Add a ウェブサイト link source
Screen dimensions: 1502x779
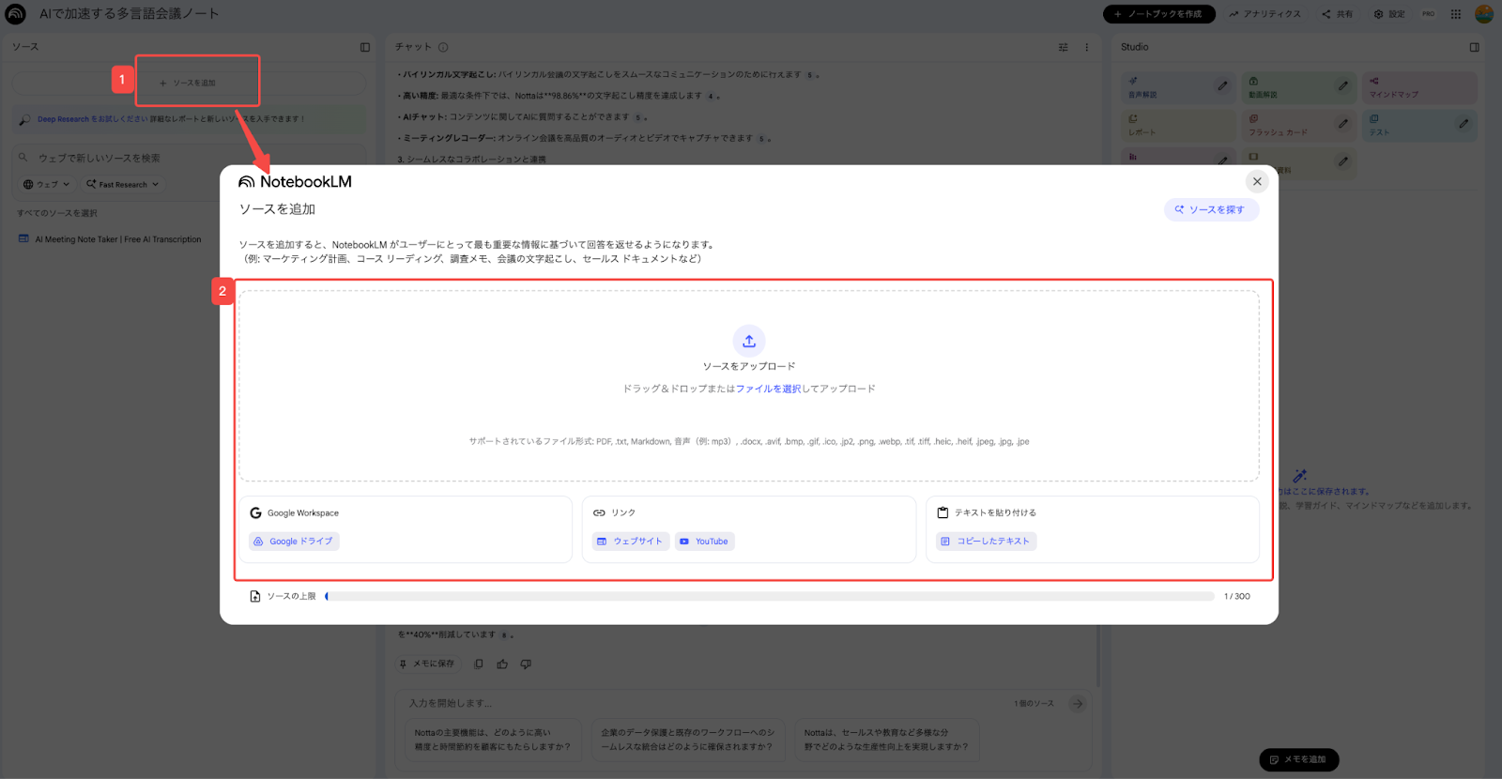[630, 542]
